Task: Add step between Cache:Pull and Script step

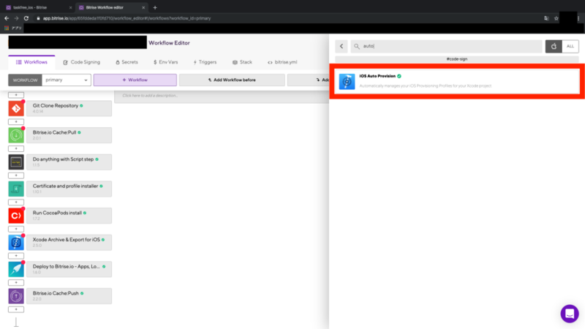Action: pyautogui.click(x=16, y=149)
